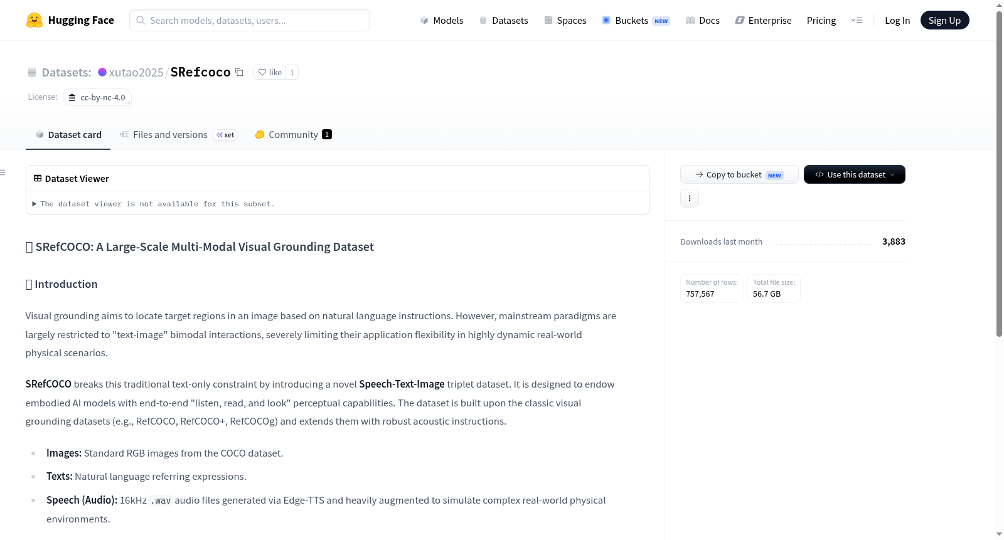Open the Pricing link
Viewport: 1004px width, 540px height.
(821, 20)
